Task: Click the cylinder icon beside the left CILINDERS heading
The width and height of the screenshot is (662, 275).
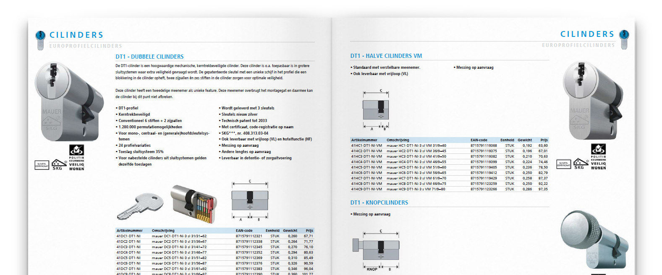Action: pos(40,40)
